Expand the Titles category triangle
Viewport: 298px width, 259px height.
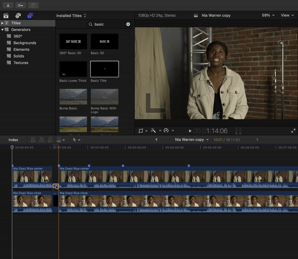[x=3, y=23]
